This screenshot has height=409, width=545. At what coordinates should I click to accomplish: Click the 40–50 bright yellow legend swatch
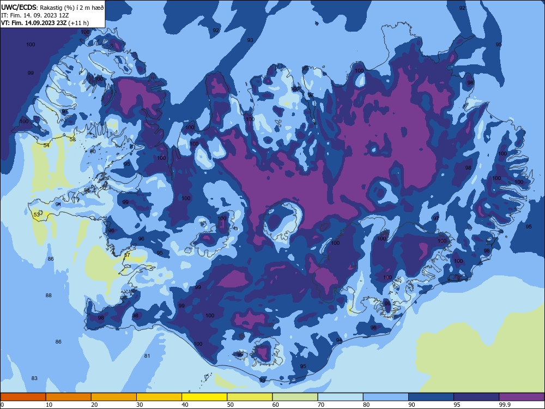pyautogui.click(x=204, y=397)
